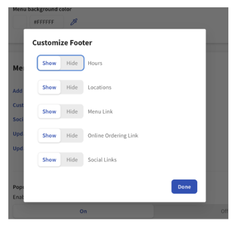Choose Hide for Social Links

[x=72, y=160]
